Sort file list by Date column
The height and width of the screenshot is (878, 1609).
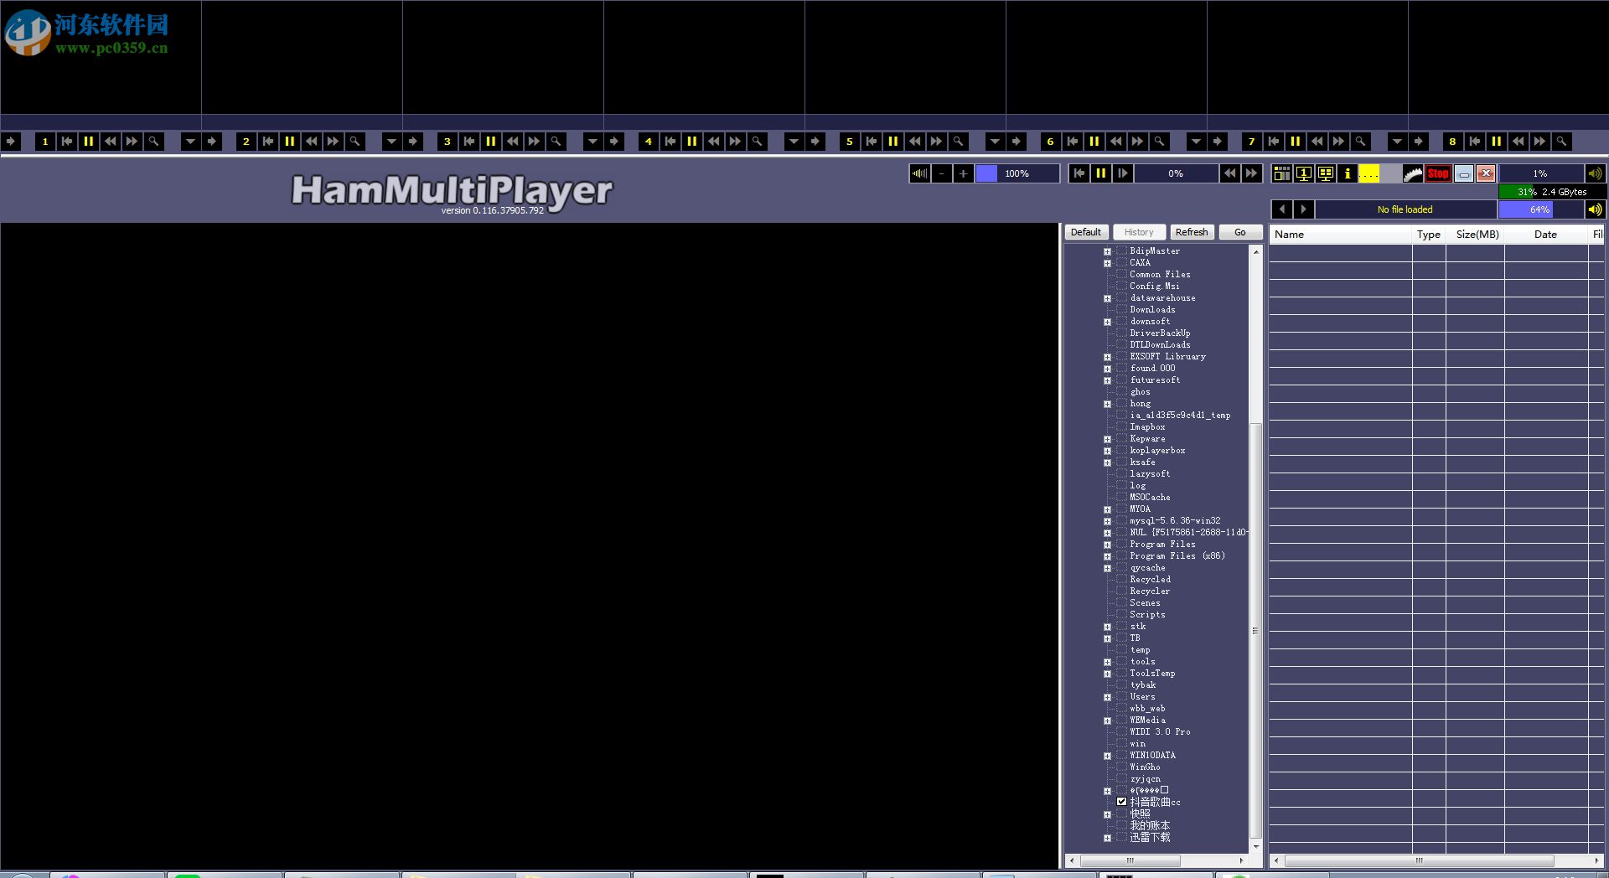click(1546, 235)
